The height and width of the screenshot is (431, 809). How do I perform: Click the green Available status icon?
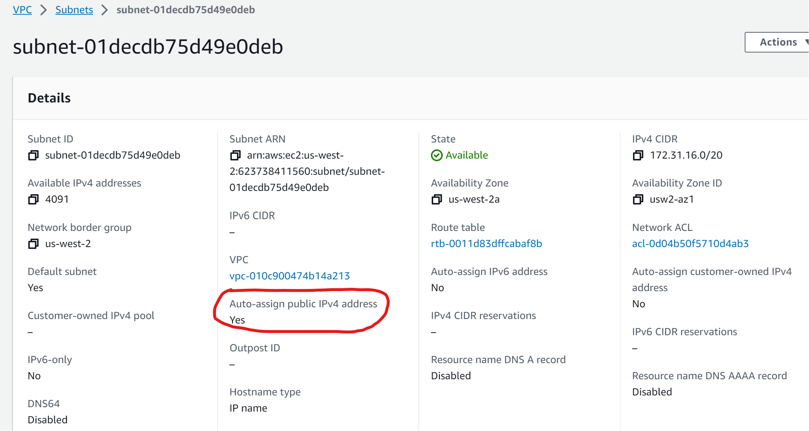tap(436, 155)
